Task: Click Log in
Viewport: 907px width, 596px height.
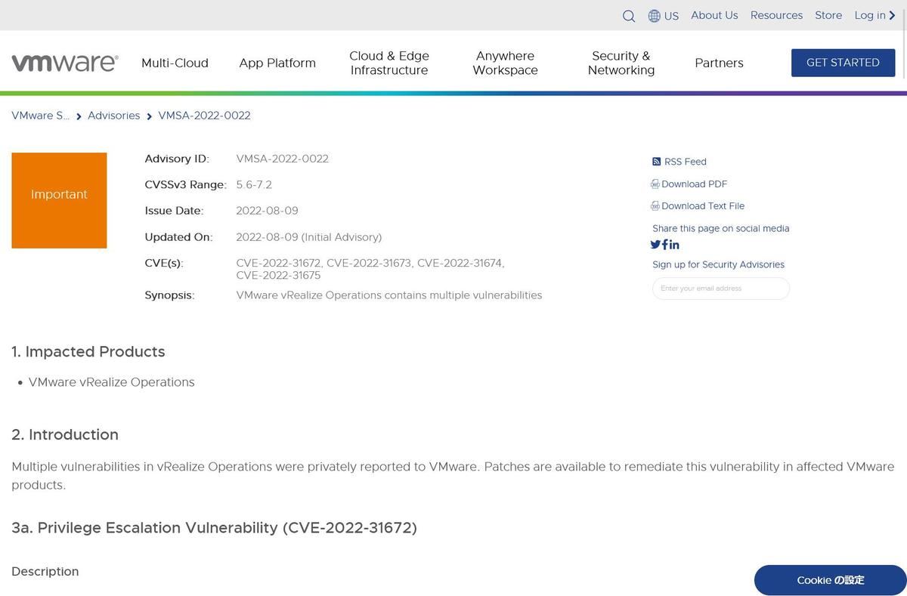Action: coord(870,15)
